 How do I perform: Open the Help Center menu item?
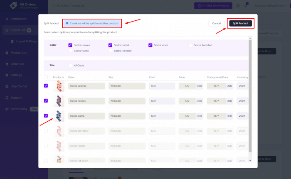click(19, 86)
